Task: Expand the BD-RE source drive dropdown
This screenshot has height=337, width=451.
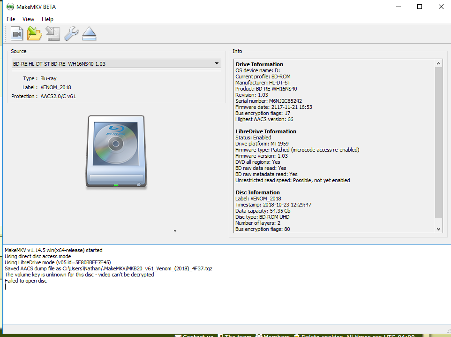Action: click(x=217, y=63)
